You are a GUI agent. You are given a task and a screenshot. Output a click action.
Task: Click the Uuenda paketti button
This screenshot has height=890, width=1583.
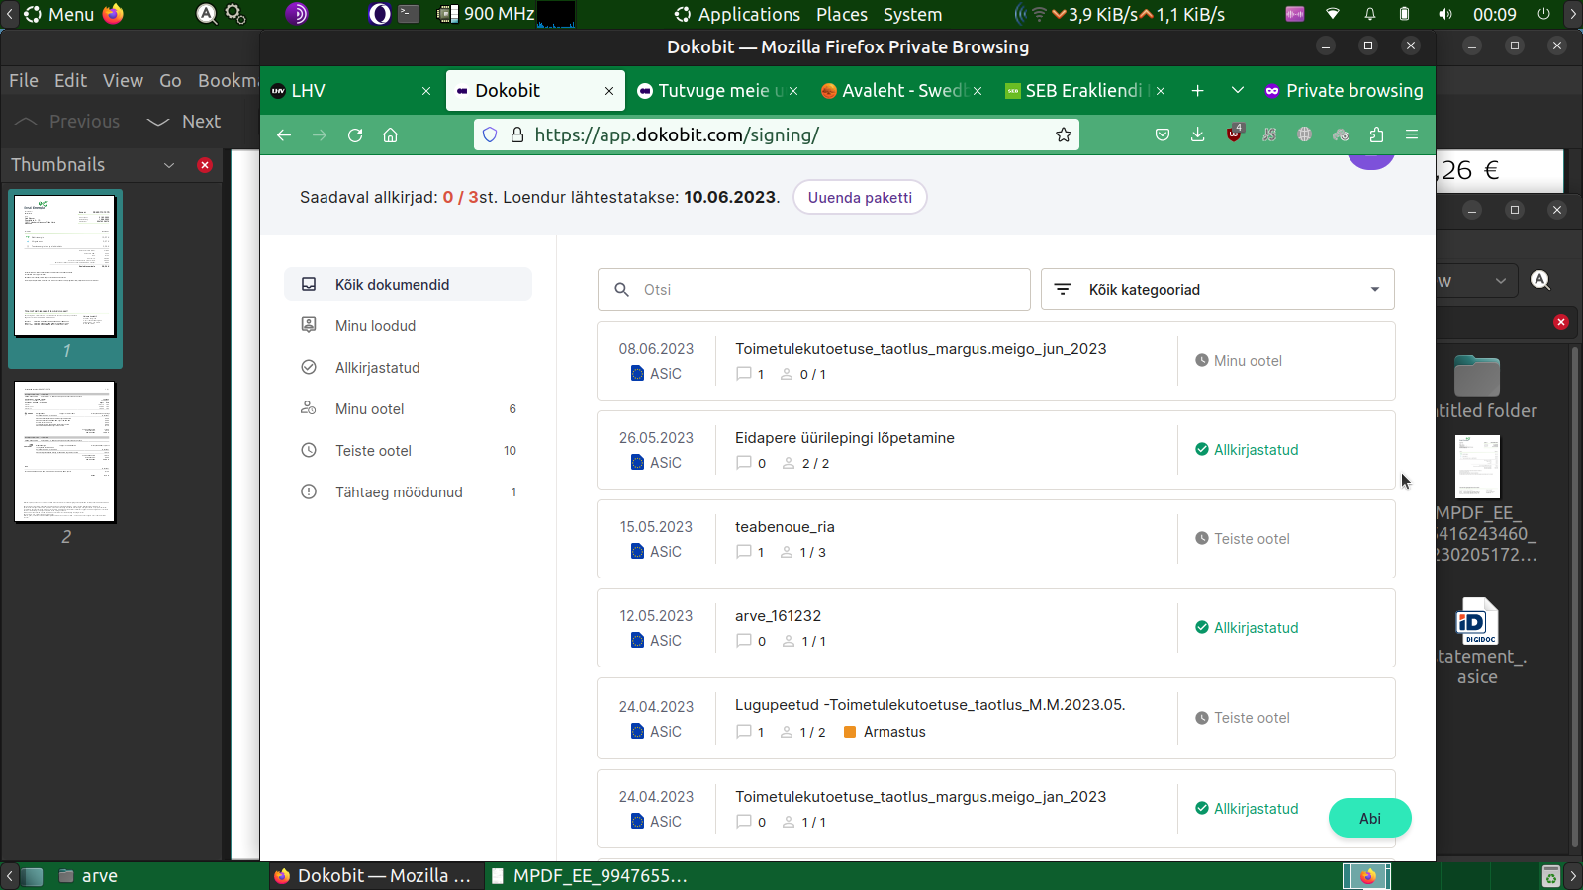(x=860, y=198)
